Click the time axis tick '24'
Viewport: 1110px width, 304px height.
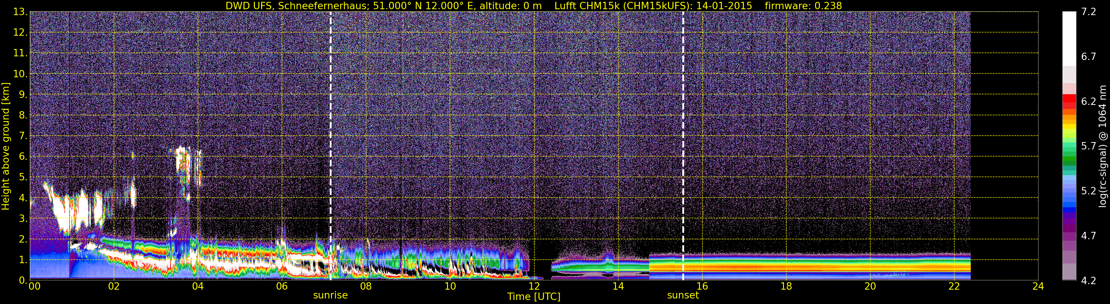1038,287
